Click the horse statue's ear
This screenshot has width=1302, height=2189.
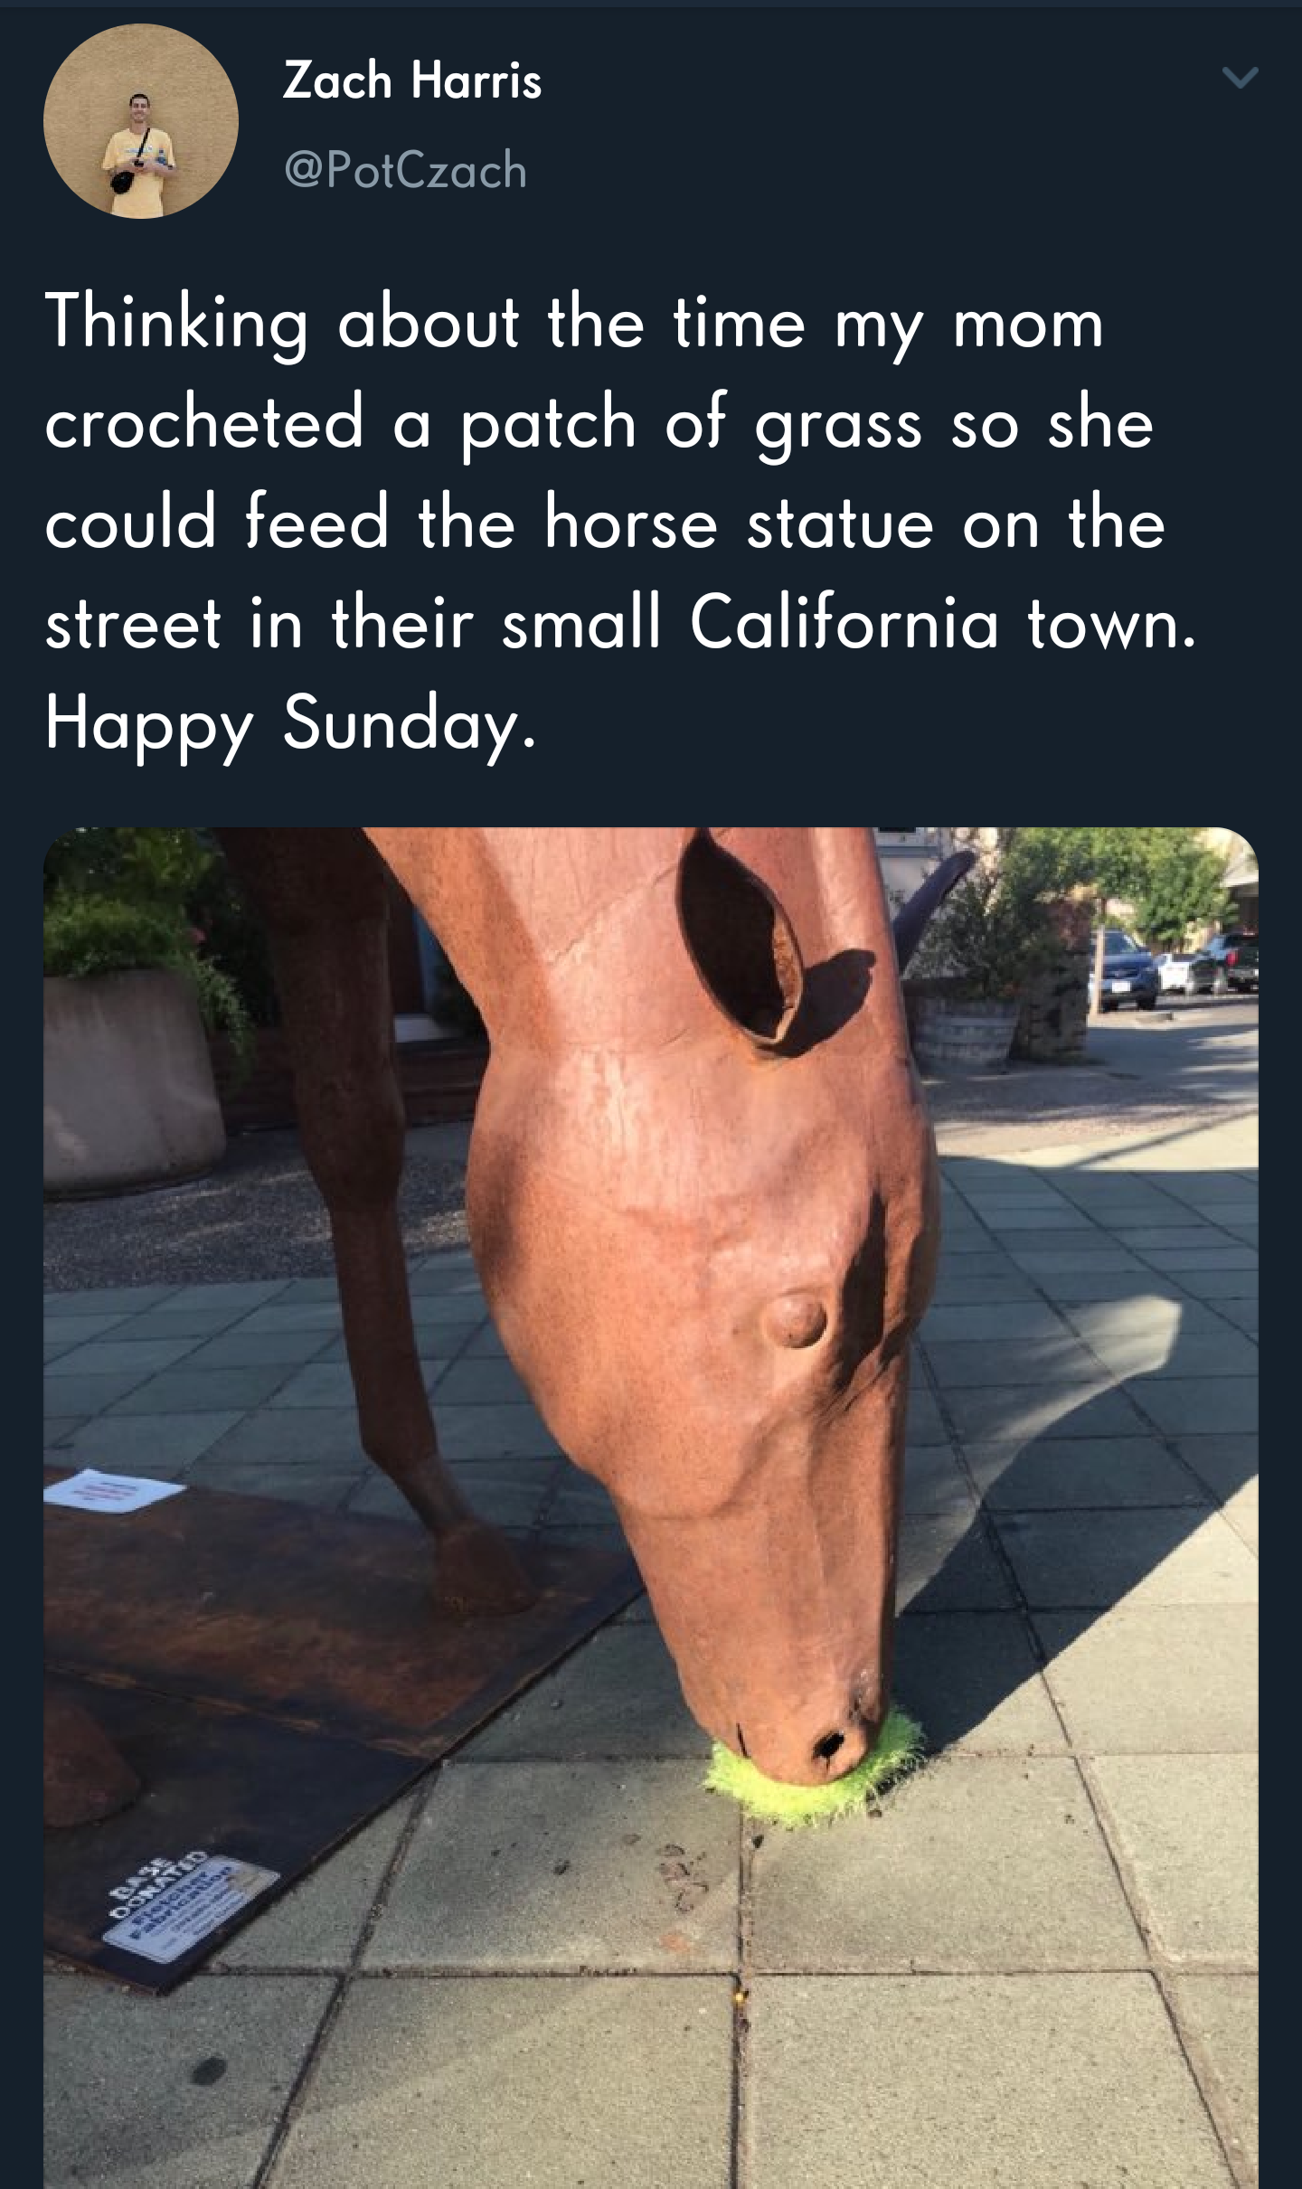741,940
